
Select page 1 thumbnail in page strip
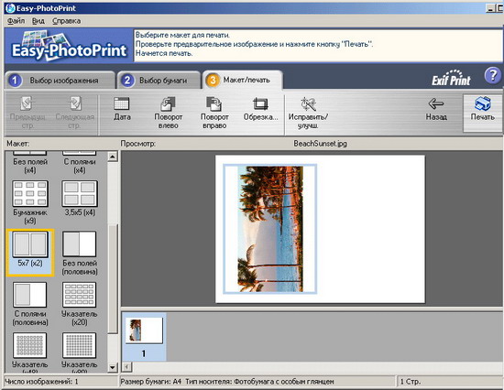pos(144,336)
